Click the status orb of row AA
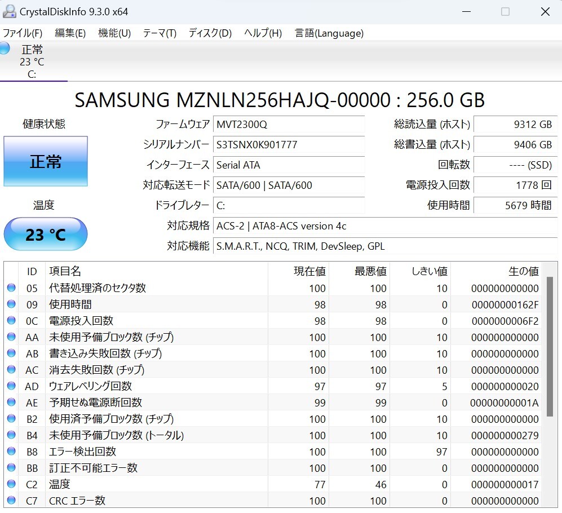 [x=11, y=337]
